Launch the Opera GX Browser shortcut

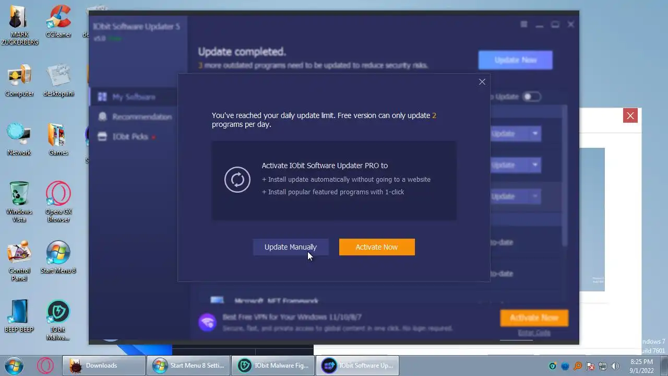click(x=58, y=202)
